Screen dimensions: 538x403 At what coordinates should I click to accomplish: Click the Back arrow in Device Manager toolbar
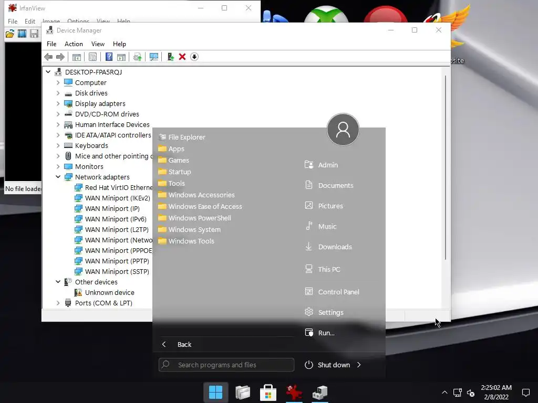48,57
